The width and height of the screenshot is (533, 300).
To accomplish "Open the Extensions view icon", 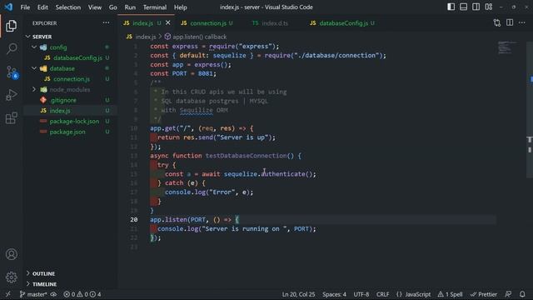I will pyautogui.click(x=11, y=118).
